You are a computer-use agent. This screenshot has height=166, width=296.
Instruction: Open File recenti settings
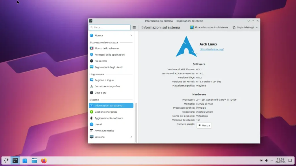click(103, 61)
